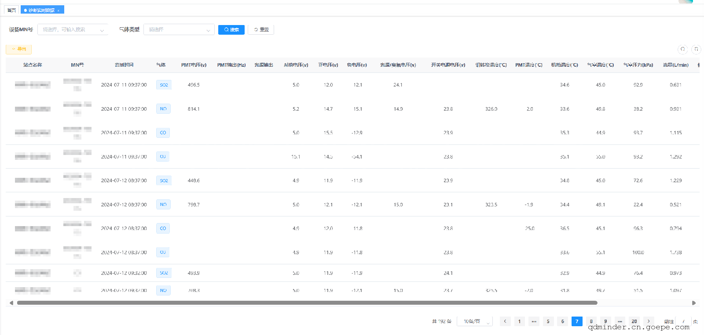Switch to the 首页 tab

11,10
